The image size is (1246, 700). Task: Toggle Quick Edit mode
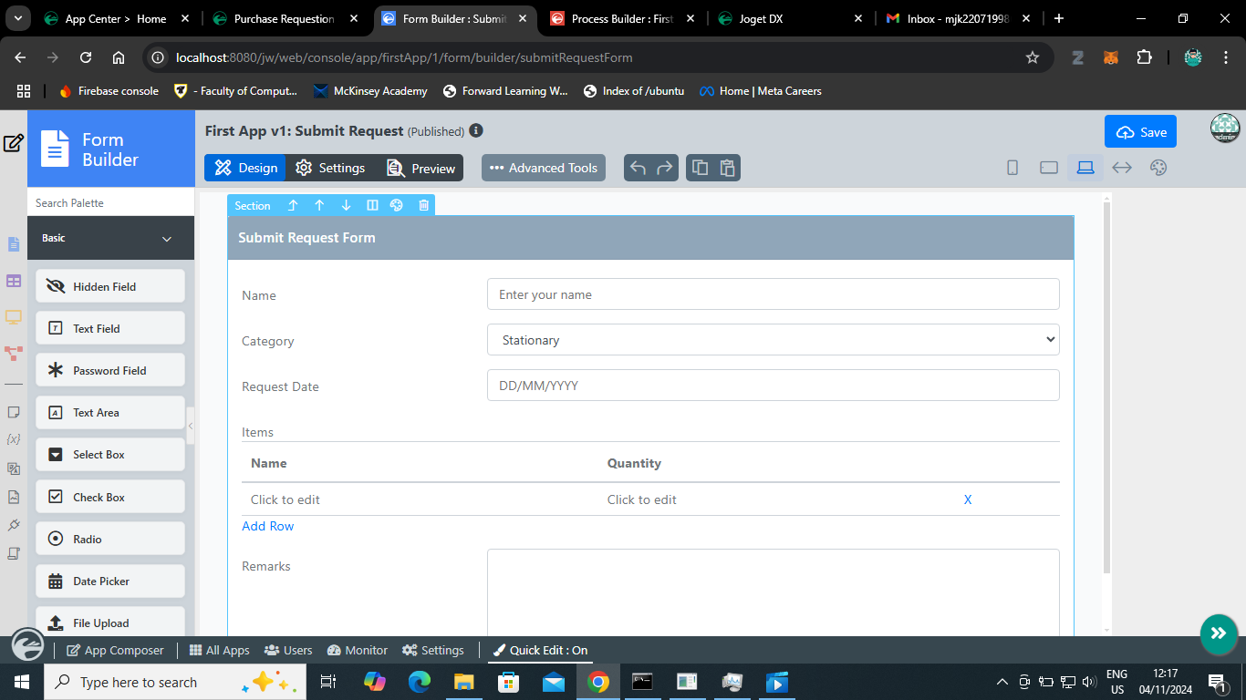[x=539, y=650]
